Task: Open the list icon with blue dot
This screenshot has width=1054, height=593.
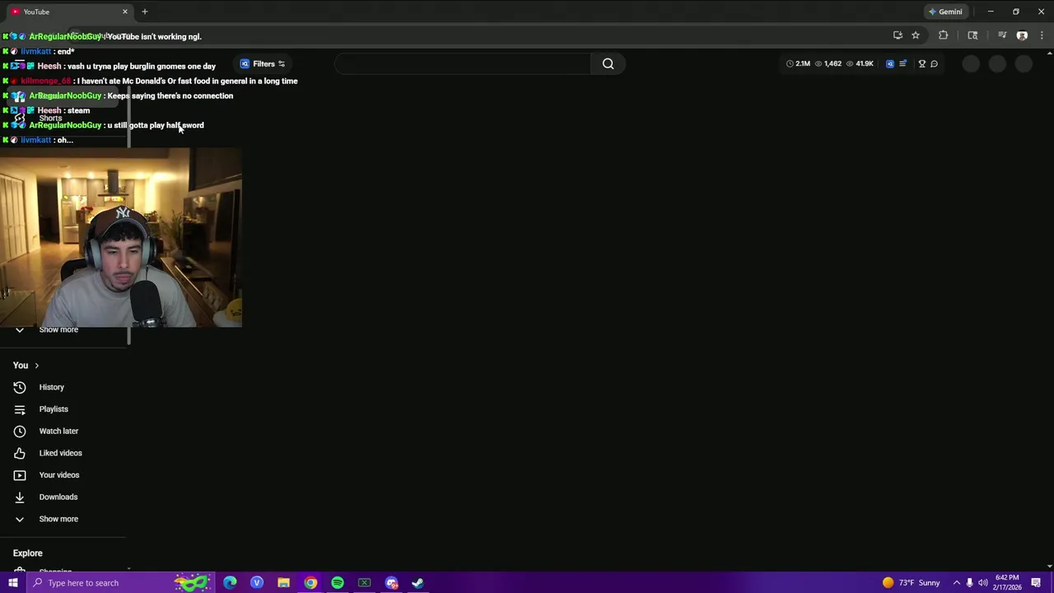Action: 902,63
